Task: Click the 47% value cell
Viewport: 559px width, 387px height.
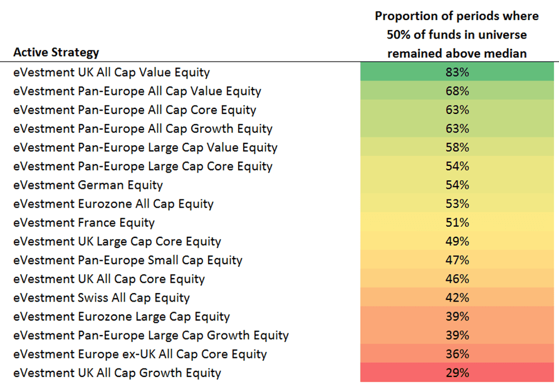Action: (x=457, y=260)
